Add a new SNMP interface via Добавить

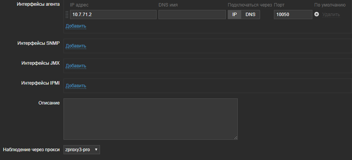tap(76, 46)
